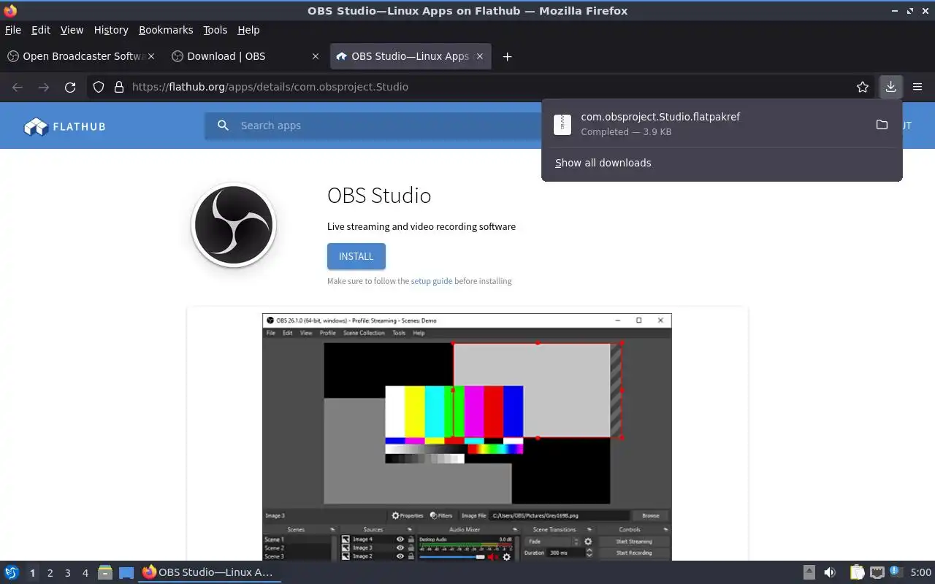
Task: Open the File menu
Action: point(13,30)
